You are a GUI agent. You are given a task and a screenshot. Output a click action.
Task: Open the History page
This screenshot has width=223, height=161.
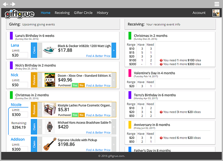[102, 13]
